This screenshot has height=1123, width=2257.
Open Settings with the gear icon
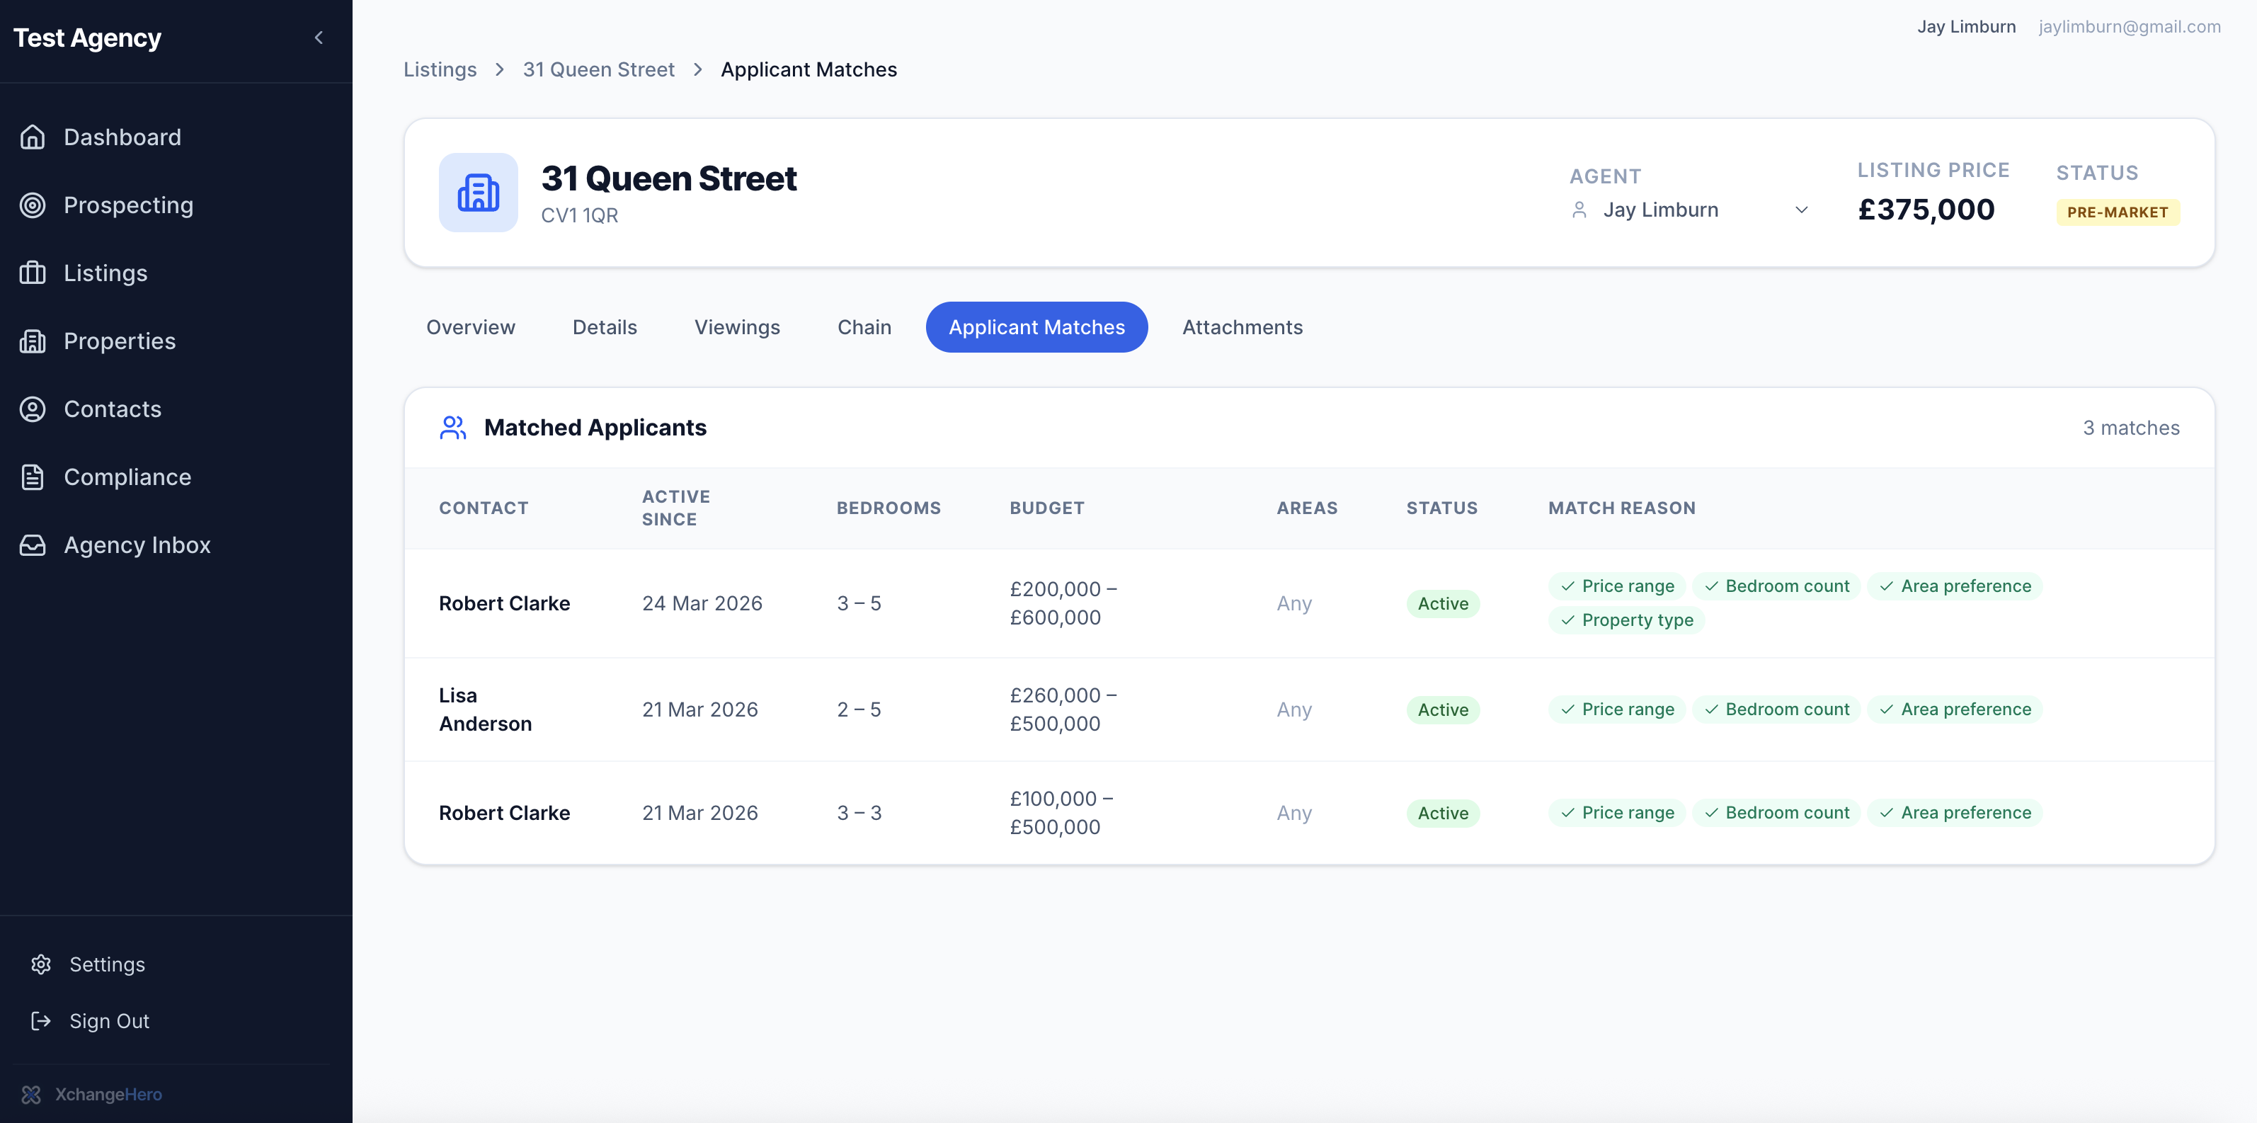click(x=41, y=964)
